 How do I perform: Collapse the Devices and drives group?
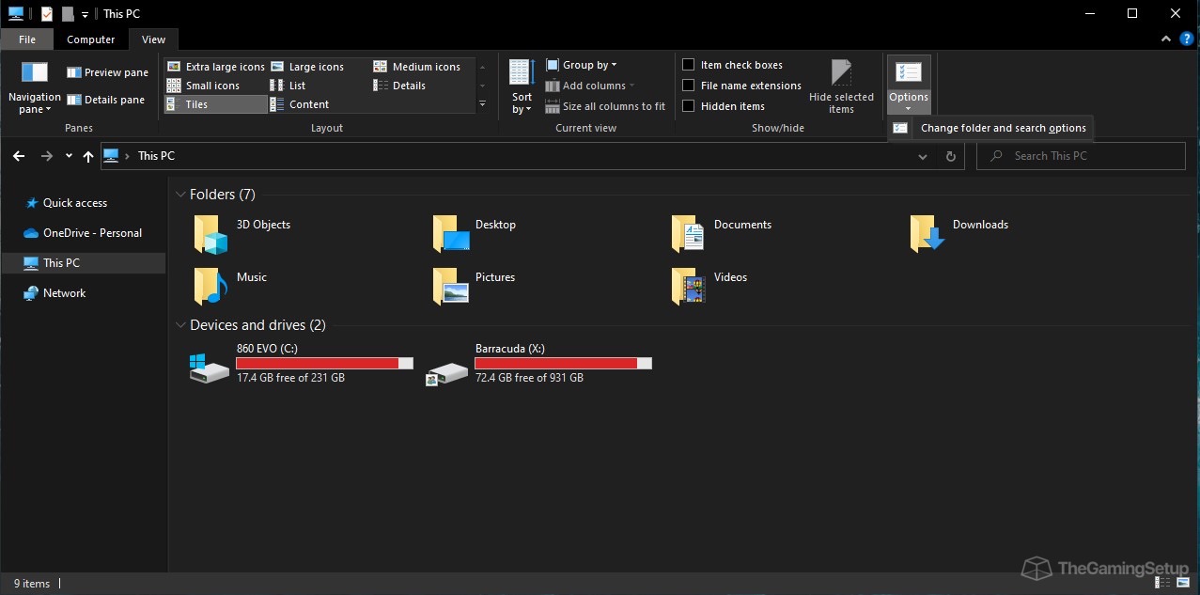(x=180, y=325)
